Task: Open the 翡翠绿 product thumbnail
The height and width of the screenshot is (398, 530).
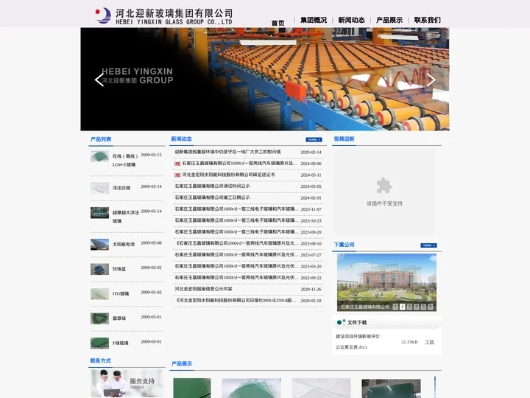Action: (x=99, y=318)
